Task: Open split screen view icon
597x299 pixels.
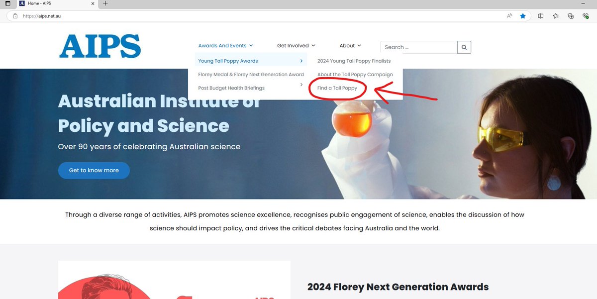Action: (x=541, y=16)
